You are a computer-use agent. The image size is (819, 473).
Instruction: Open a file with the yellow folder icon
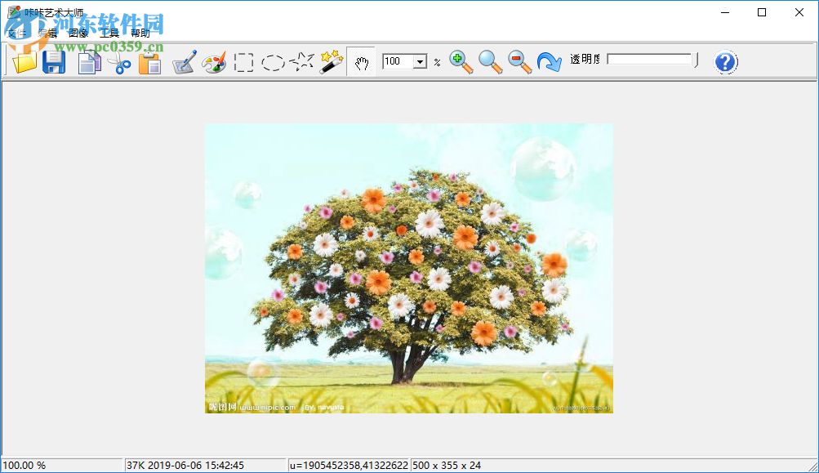24,62
